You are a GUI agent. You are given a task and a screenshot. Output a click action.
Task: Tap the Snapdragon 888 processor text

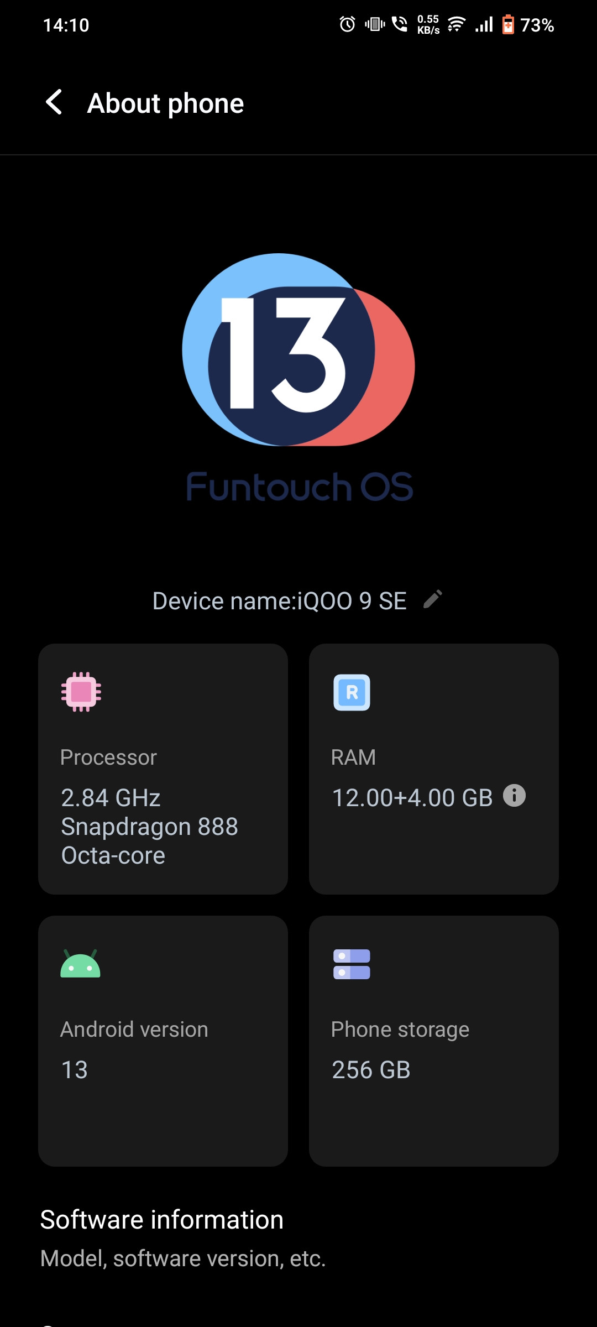coord(149,827)
